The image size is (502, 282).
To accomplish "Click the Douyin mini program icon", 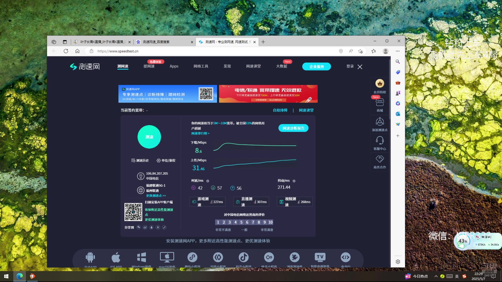I will [x=243, y=257].
